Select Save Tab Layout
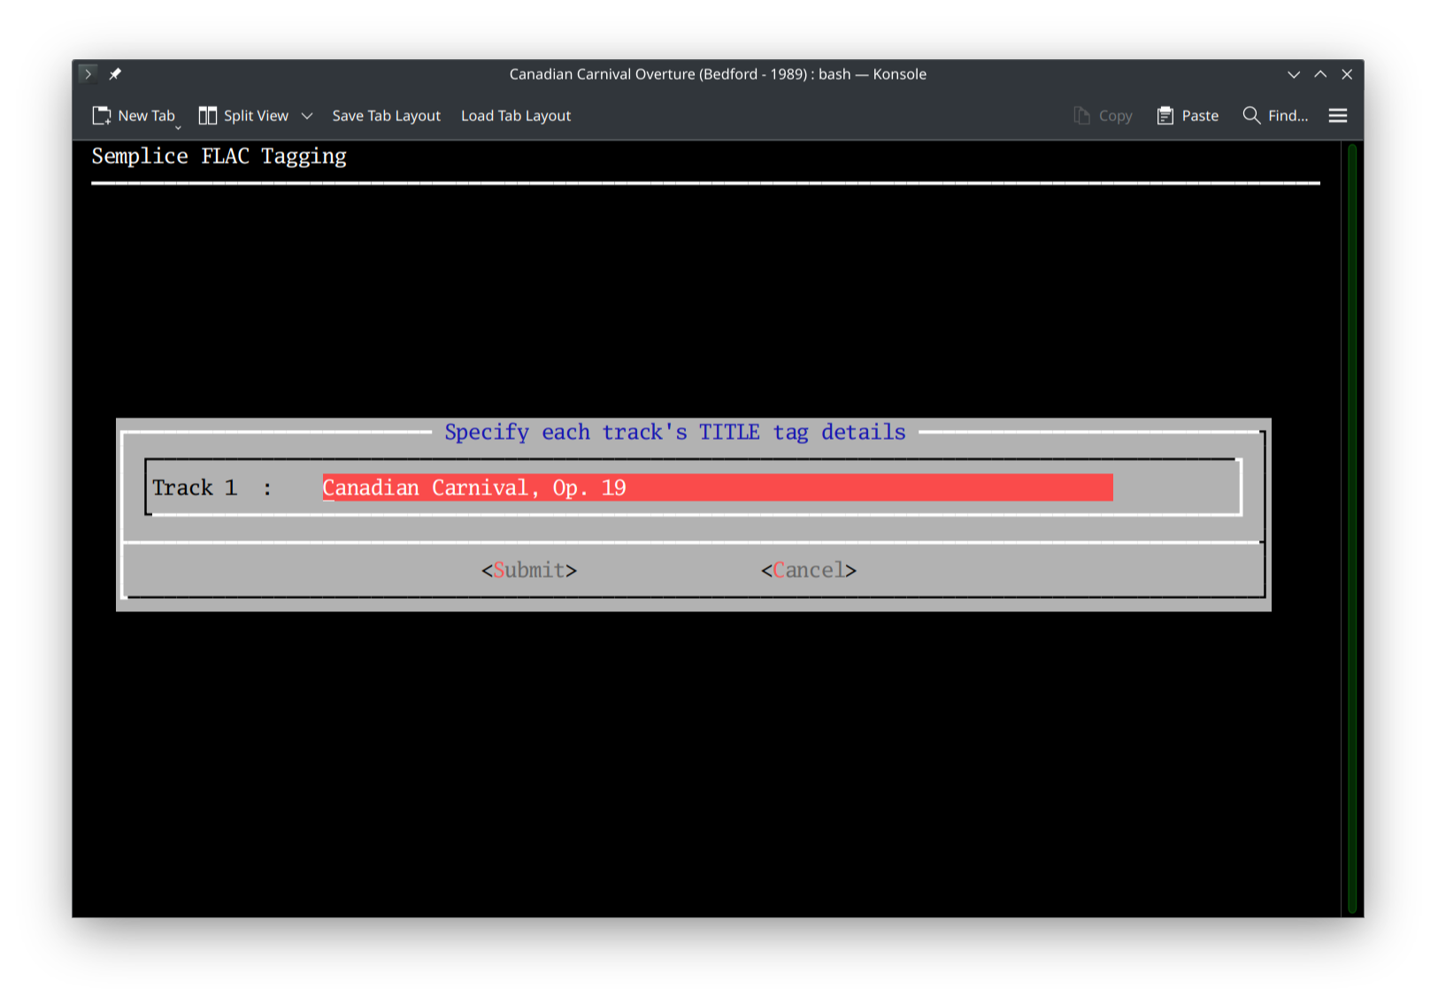This screenshot has width=1438, height=1004. (386, 115)
